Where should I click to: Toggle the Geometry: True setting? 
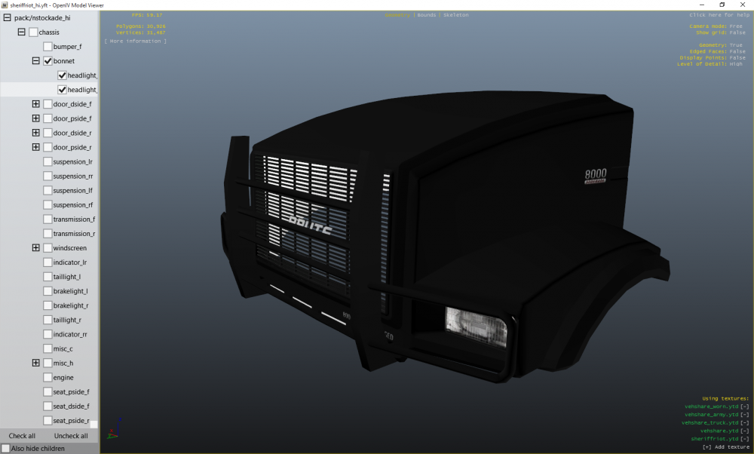point(720,45)
